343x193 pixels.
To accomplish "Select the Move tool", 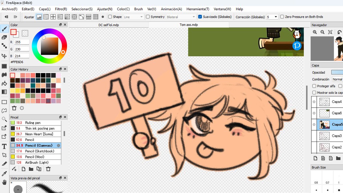I will point(4,56).
